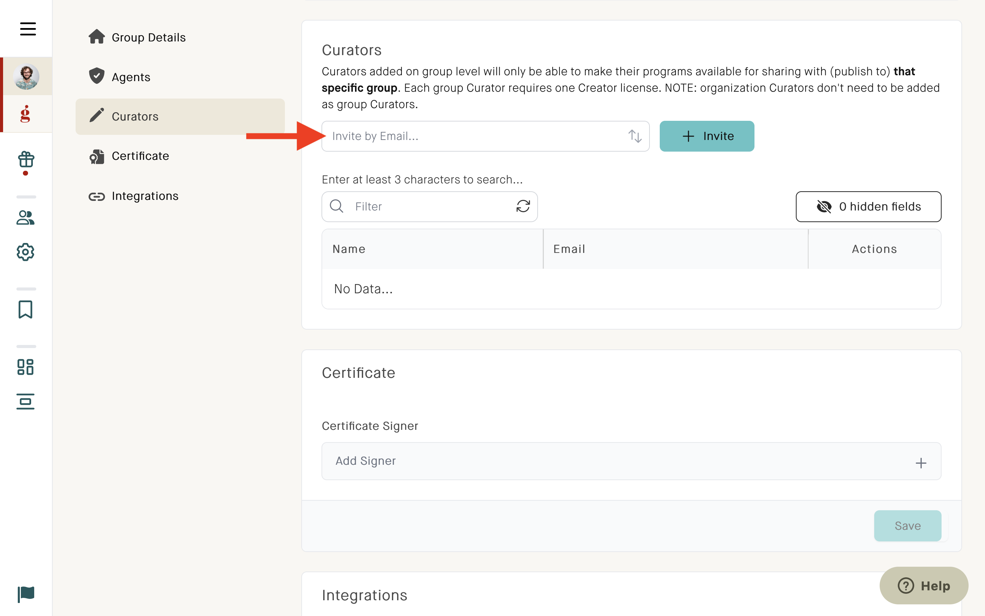The height and width of the screenshot is (616, 985).
Task: Sort by the Email column header
Action: point(675,249)
